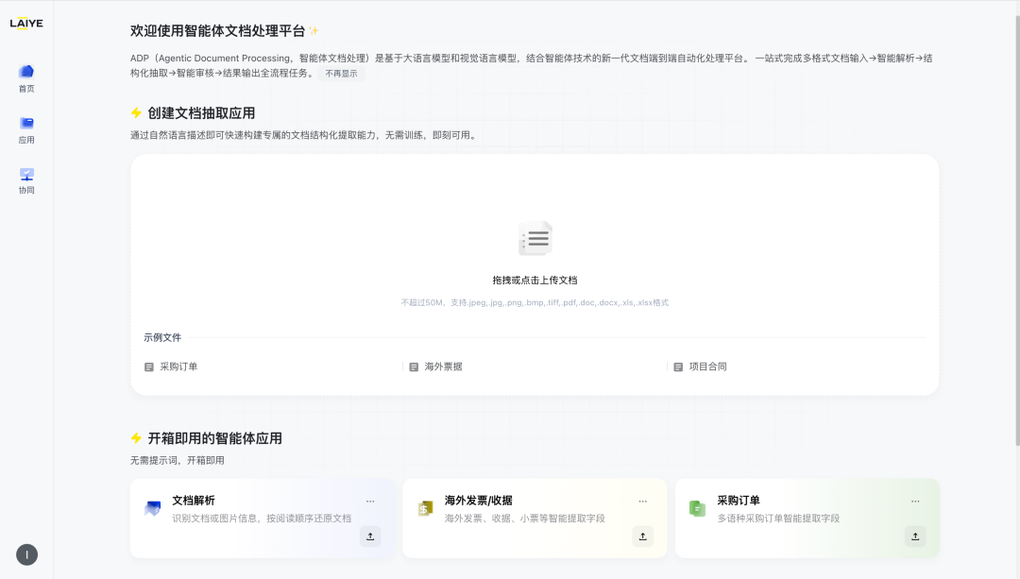Viewport: 1020px width, 579px height.
Task: Open the more options menu on 海外发票/收据 card
Action: point(642,501)
